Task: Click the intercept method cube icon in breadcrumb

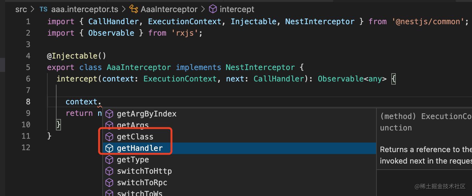Action: tap(213, 10)
